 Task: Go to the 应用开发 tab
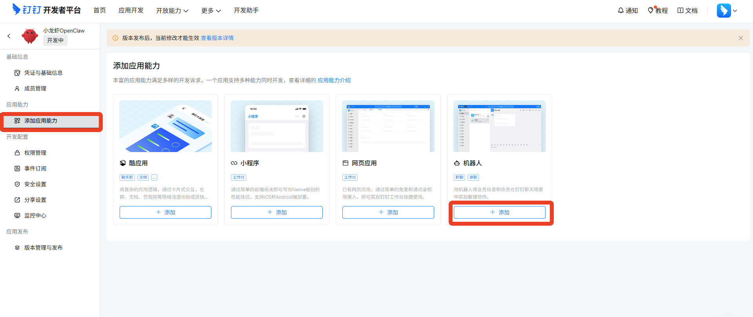[x=131, y=10]
